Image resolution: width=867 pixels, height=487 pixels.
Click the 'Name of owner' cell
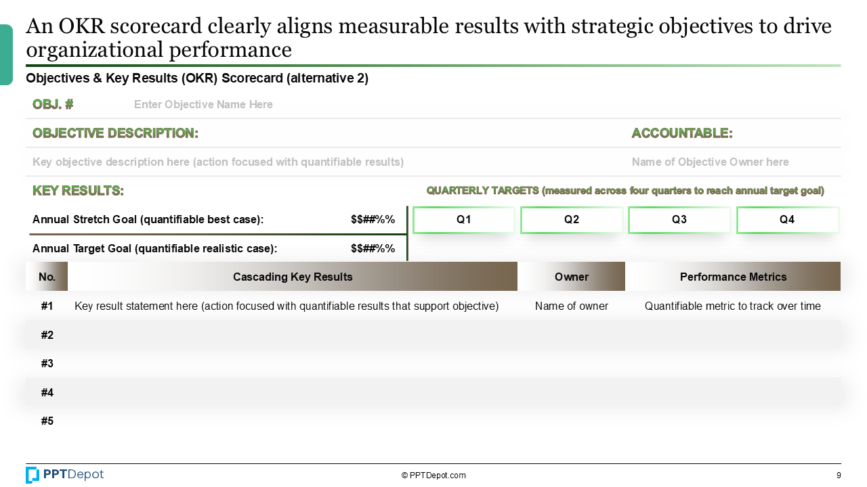[x=572, y=306]
